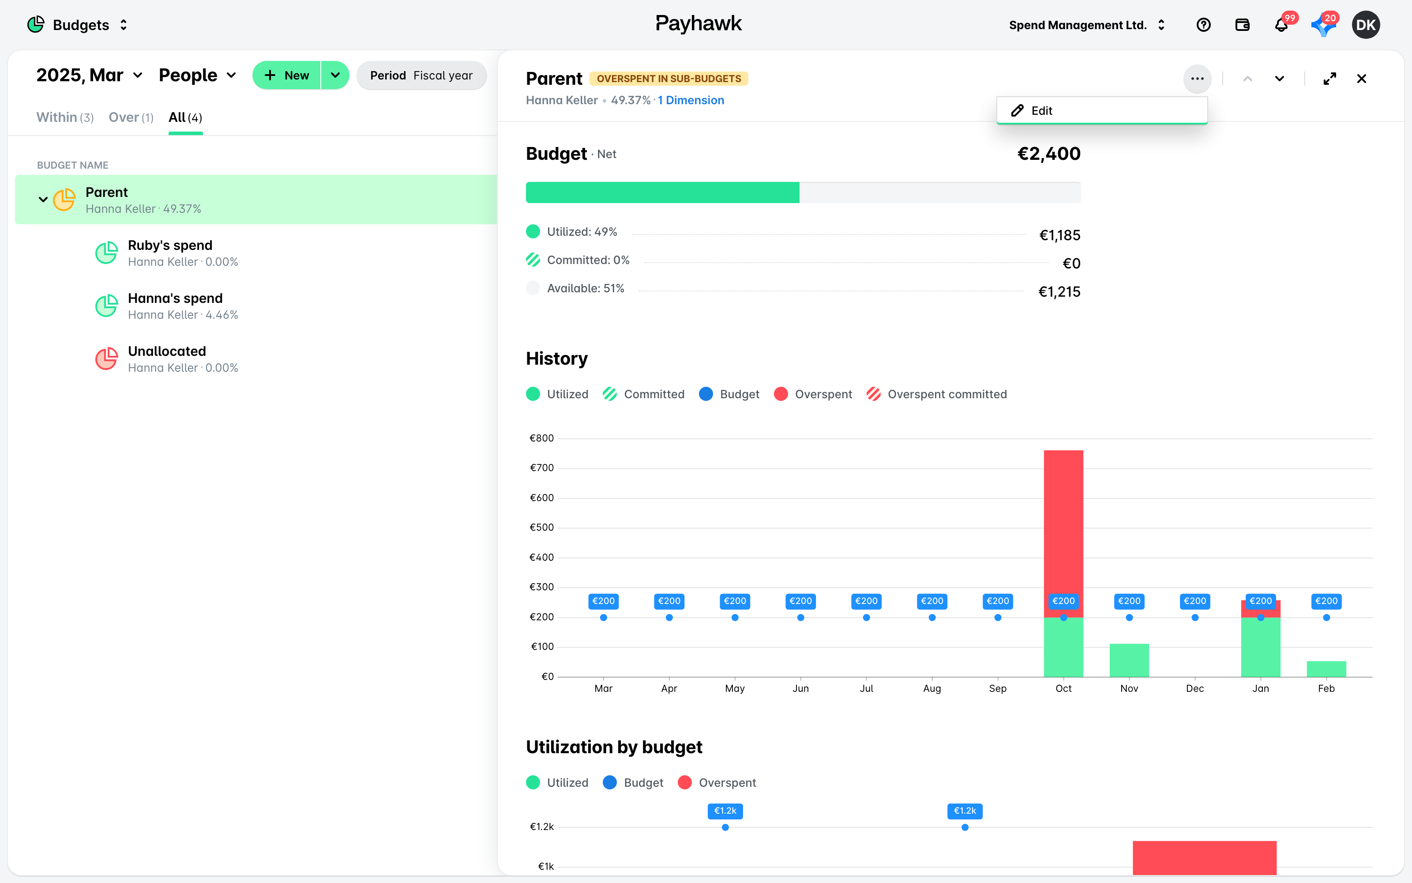This screenshot has width=1412, height=883.
Task: Open the DK user avatar
Action: pyautogui.click(x=1365, y=25)
